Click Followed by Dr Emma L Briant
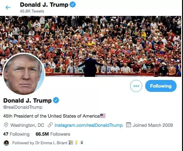The height and width of the screenshot is (151, 183). coord(40,143)
